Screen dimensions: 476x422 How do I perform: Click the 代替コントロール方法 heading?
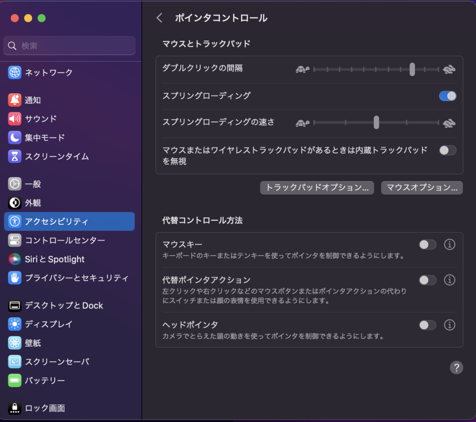tap(203, 220)
